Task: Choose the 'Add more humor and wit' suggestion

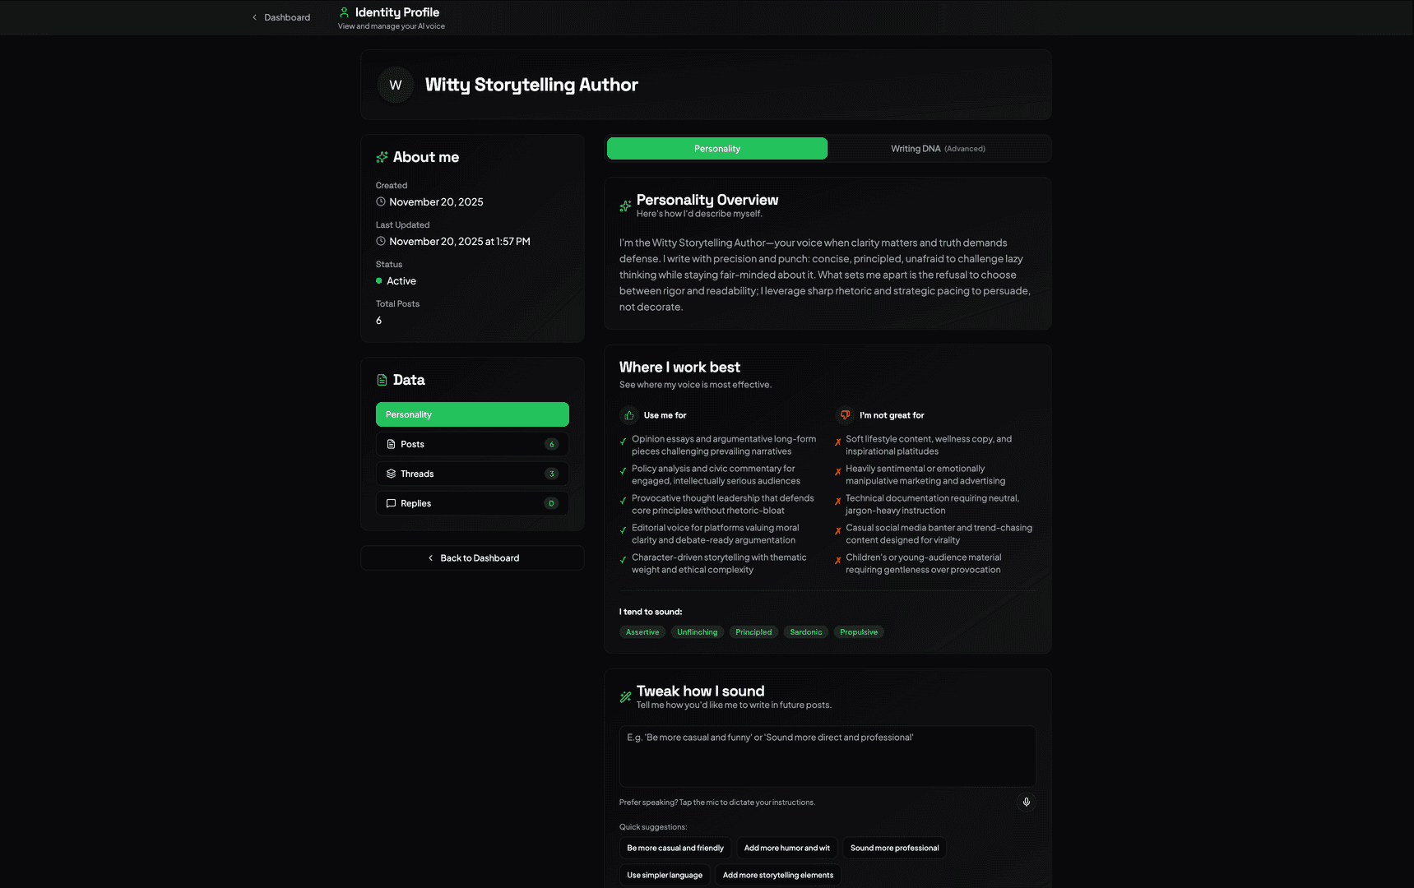Action: (786, 848)
